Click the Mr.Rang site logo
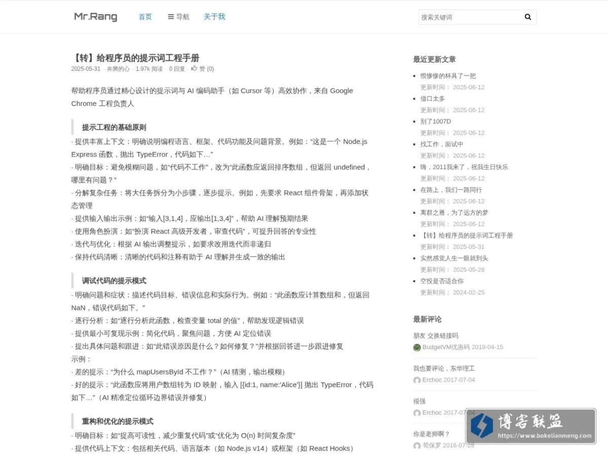The width and height of the screenshot is (608, 456). click(x=96, y=17)
